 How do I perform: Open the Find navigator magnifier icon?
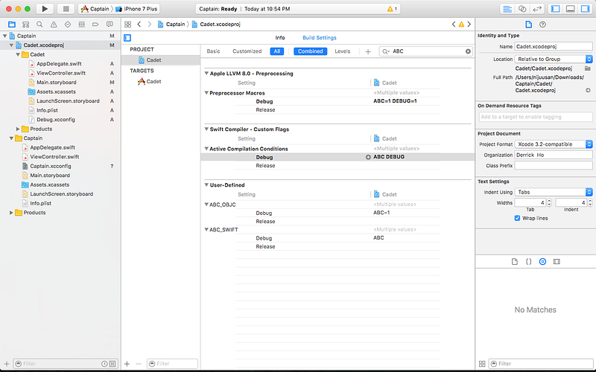point(39,25)
